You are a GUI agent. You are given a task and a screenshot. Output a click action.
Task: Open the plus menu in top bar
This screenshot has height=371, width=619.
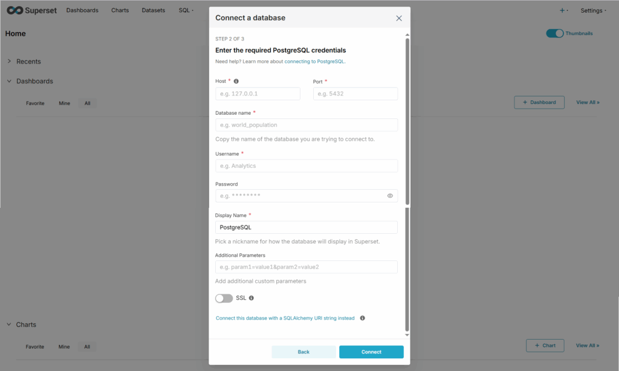(x=563, y=10)
